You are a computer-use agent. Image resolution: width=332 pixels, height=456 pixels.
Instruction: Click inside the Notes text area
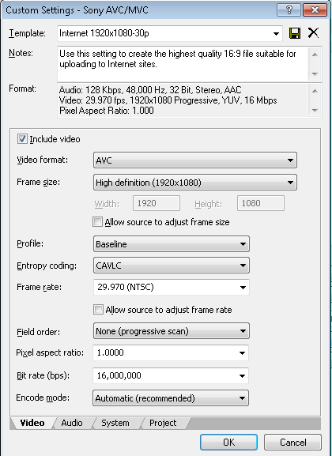pyautogui.click(x=183, y=64)
